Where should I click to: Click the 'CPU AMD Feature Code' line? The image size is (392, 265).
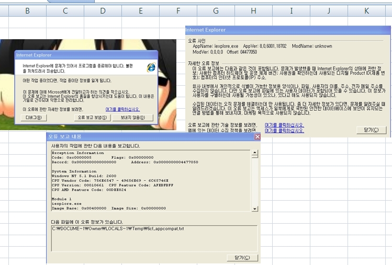(89, 190)
